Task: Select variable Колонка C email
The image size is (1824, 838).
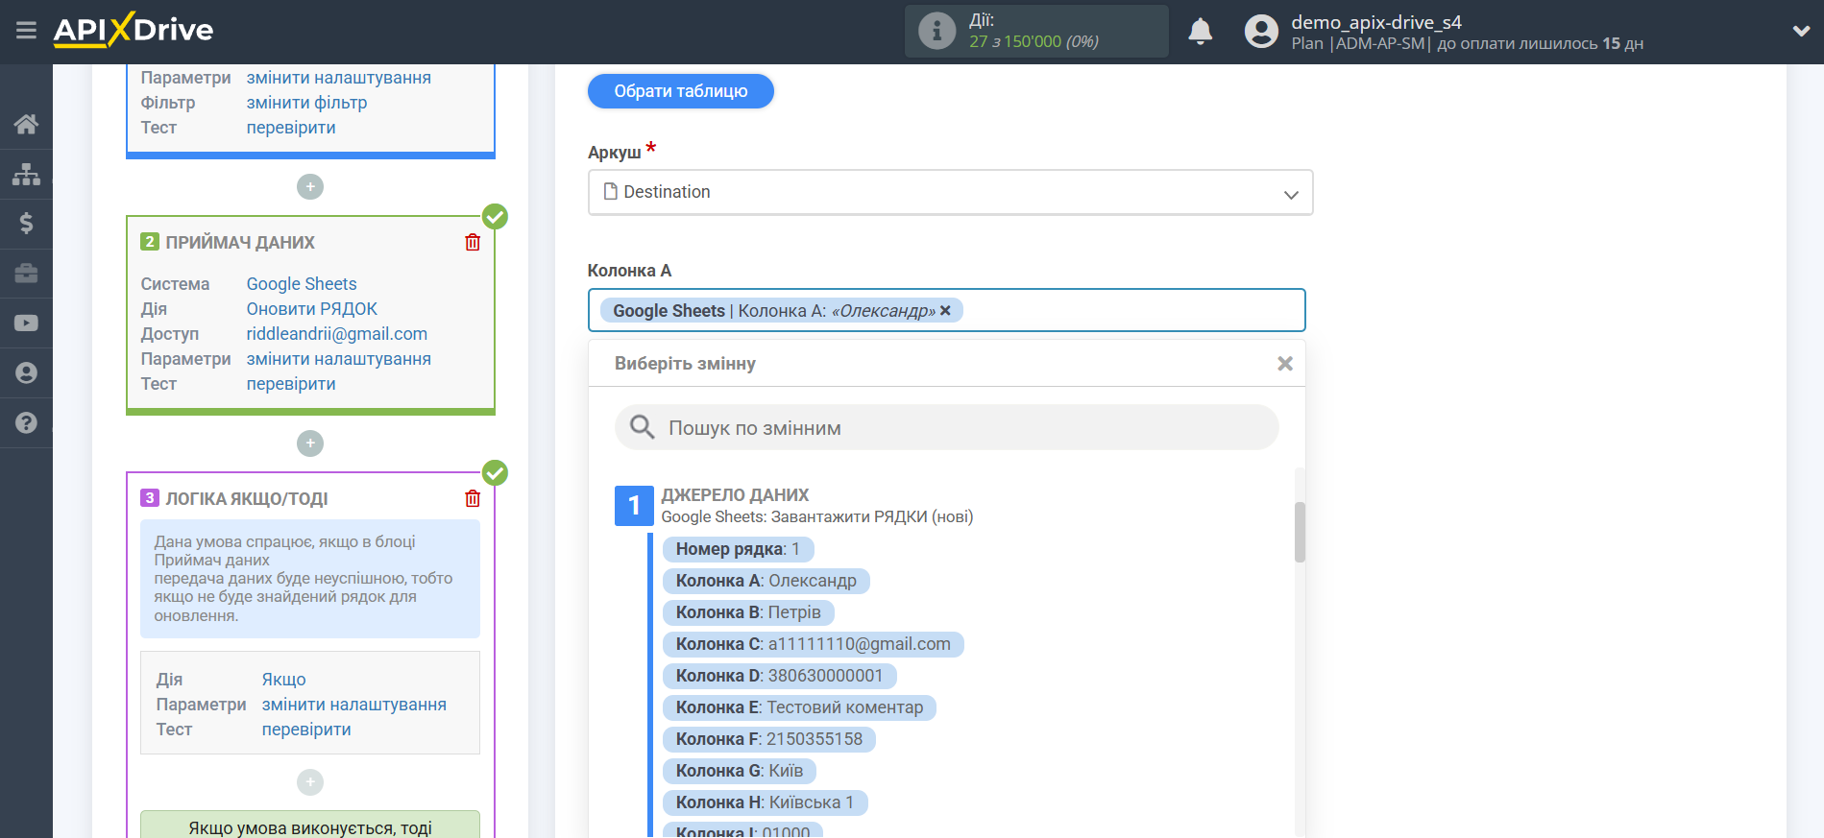Action: click(813, 644)
